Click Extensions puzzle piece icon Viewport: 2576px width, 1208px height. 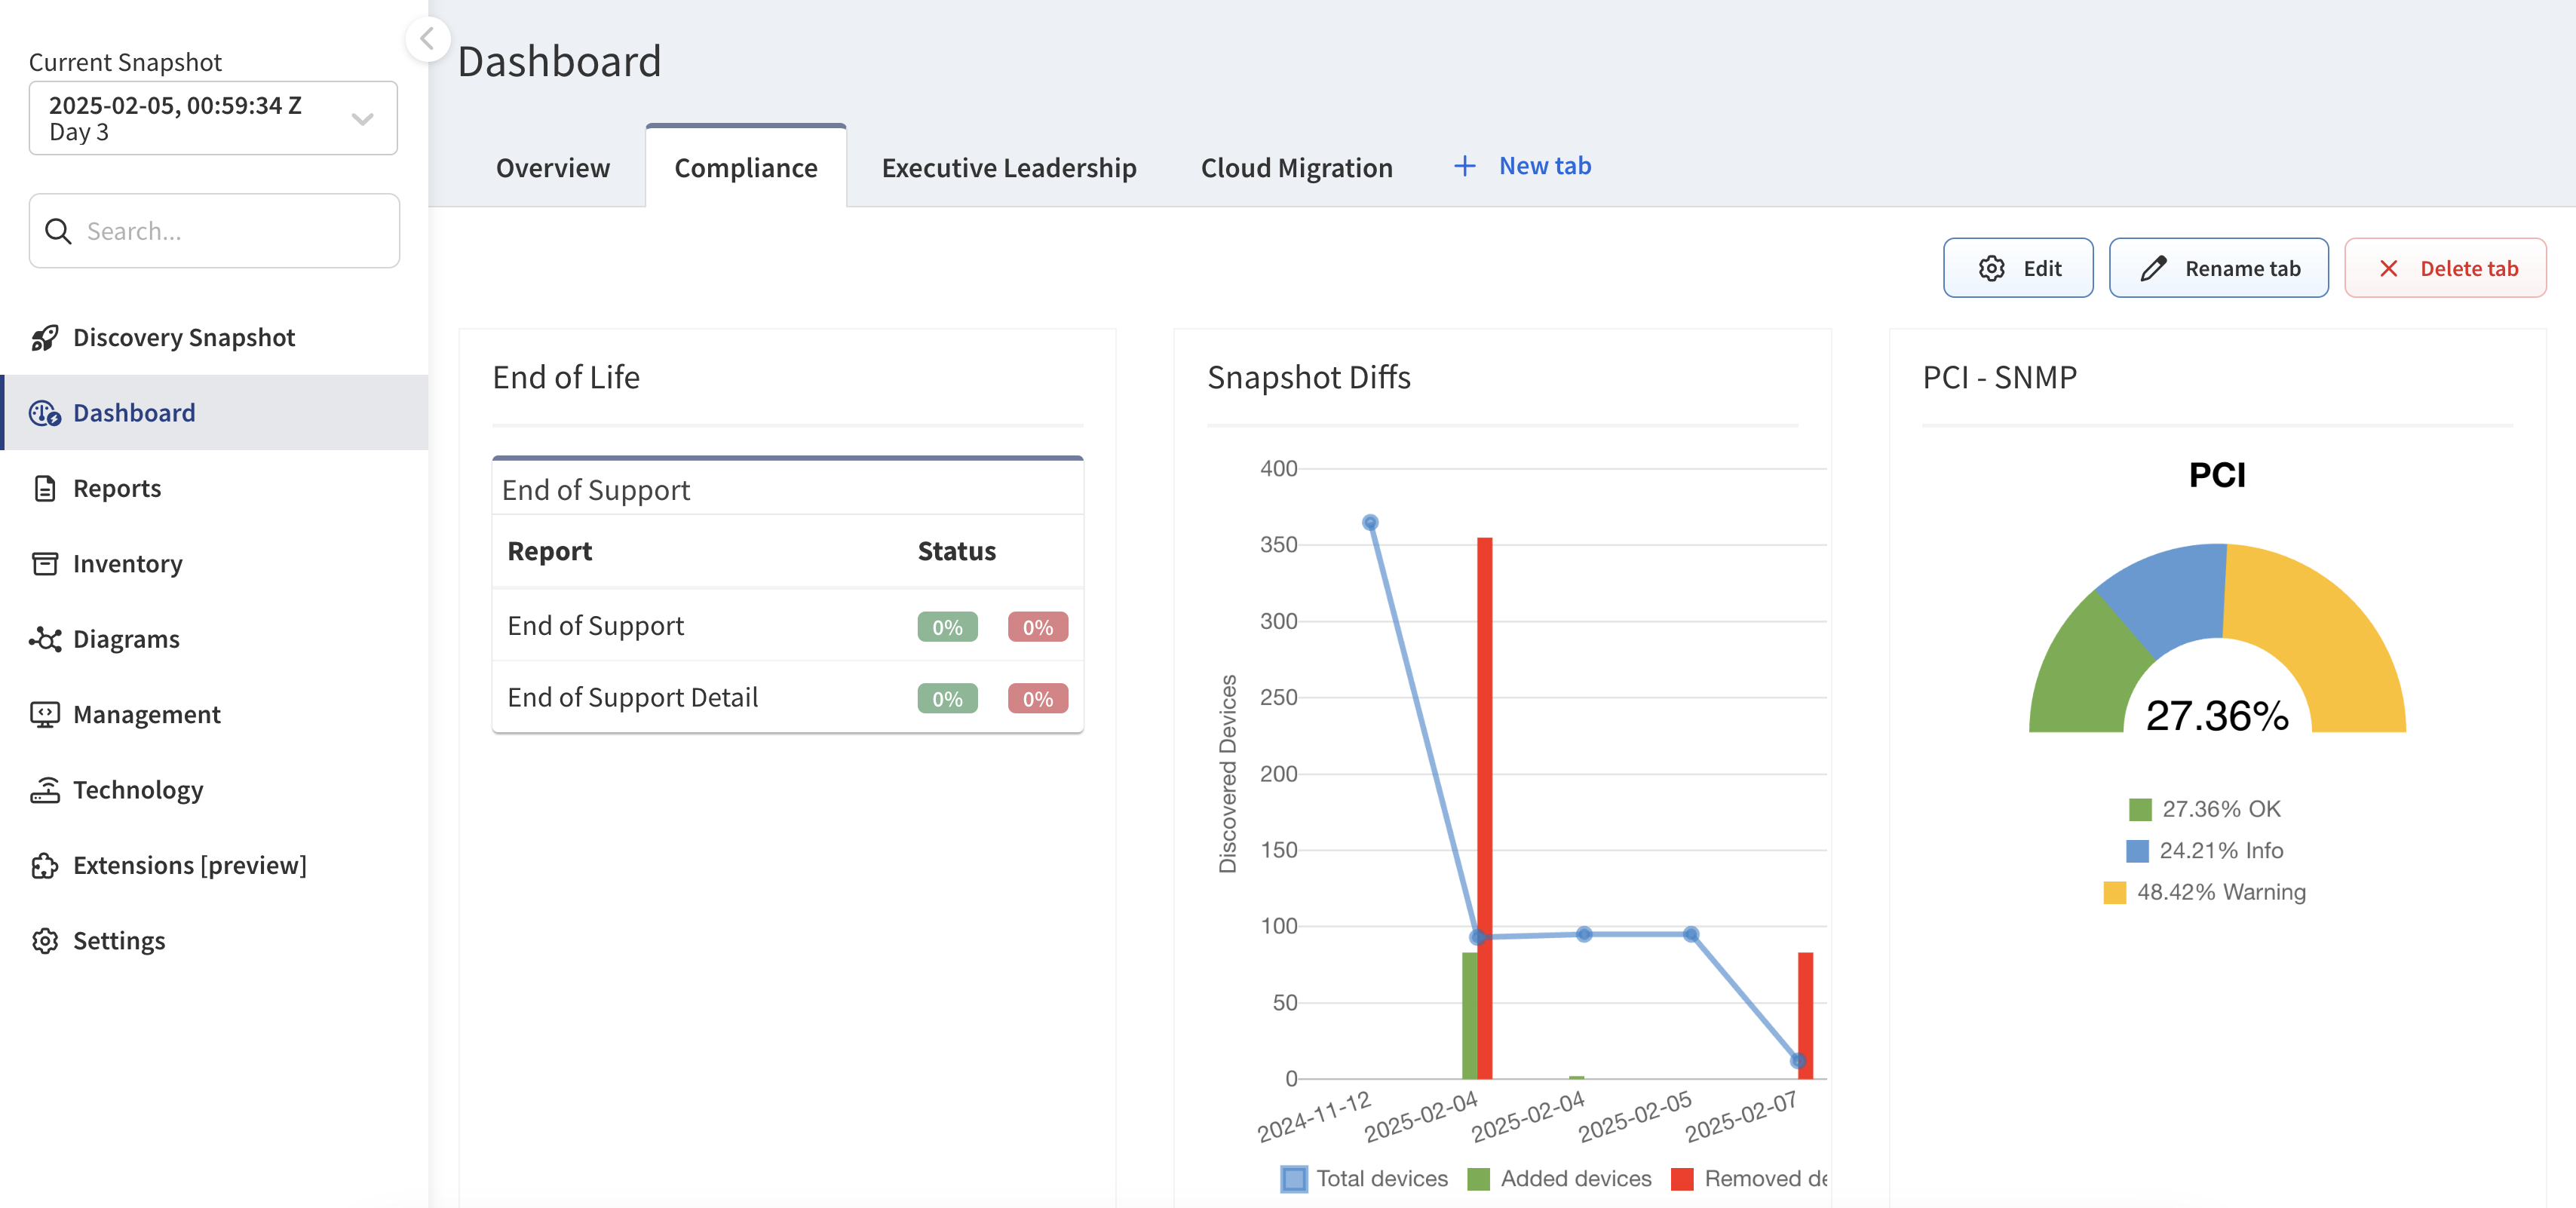(45, 865)
